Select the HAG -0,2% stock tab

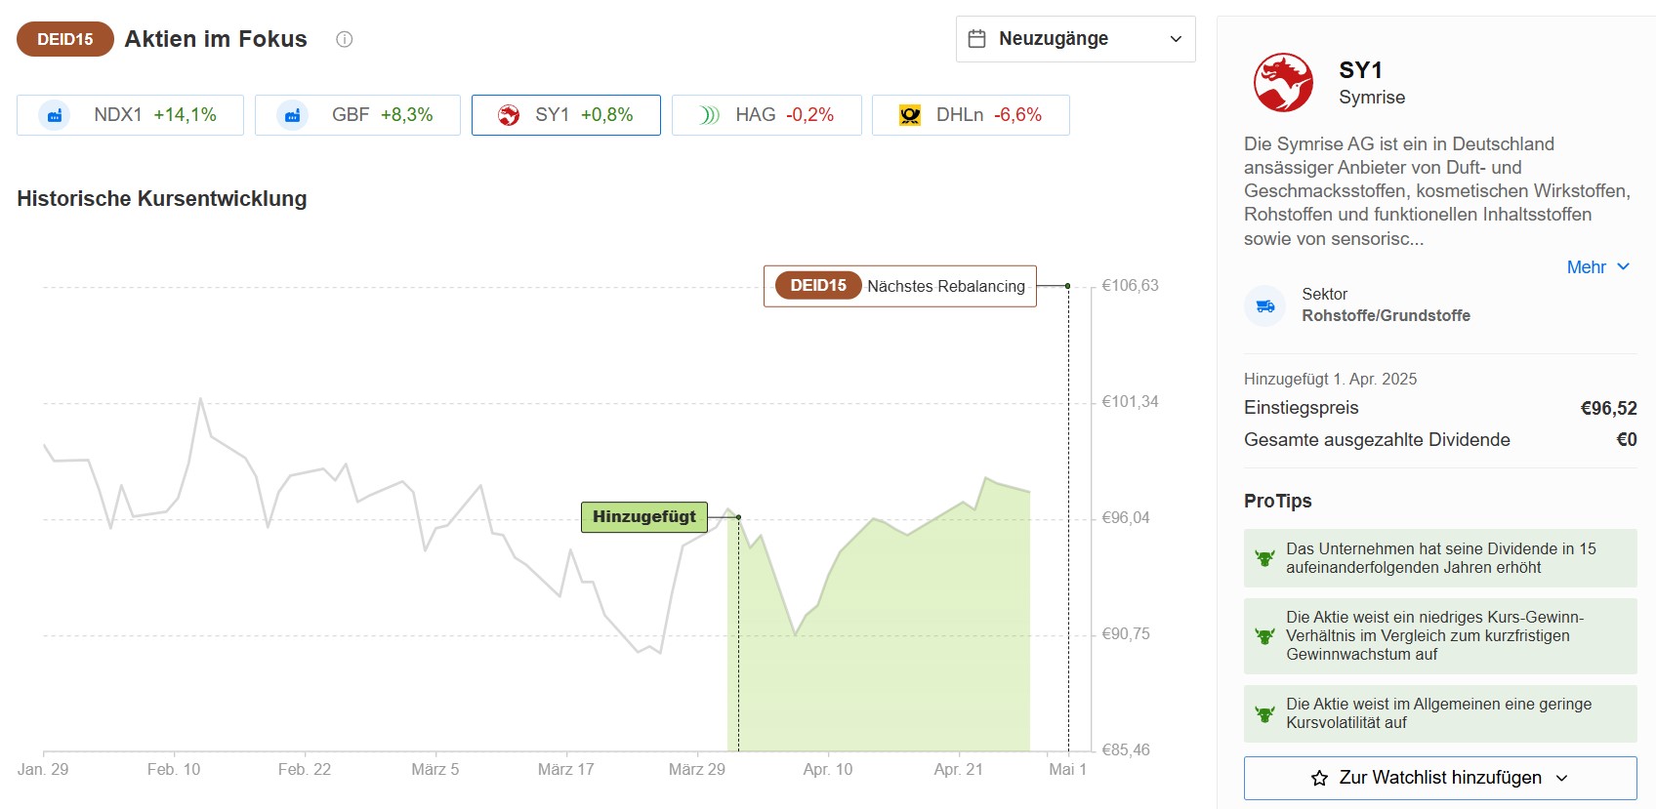[766, 115]
